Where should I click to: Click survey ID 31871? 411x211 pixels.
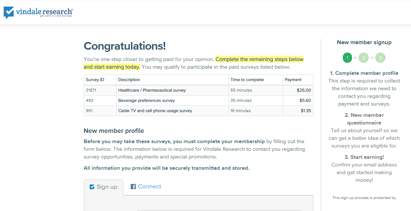pyautogui.click(x=91, y=90)
